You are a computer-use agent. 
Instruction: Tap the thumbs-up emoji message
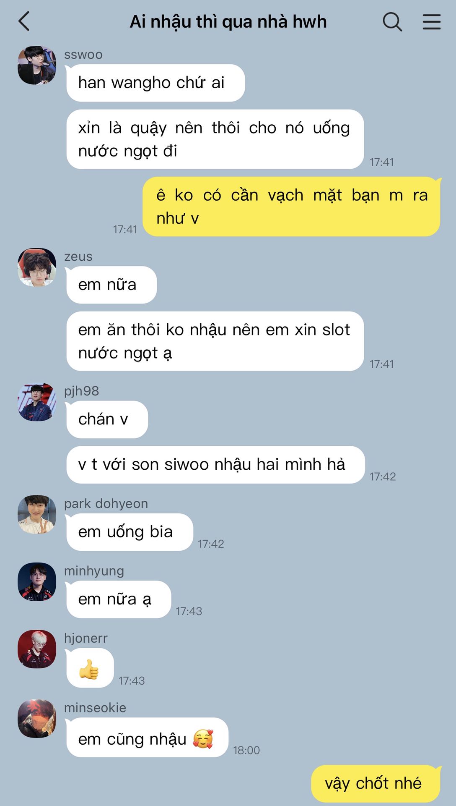90,668
